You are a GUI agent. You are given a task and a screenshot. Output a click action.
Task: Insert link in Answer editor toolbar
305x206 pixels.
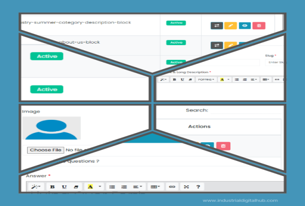[x=172, y=187]
